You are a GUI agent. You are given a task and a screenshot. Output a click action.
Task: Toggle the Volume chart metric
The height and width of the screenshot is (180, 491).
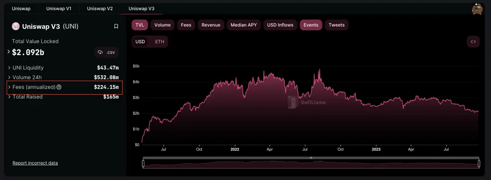pyautogui.click(x=162, y=25)
